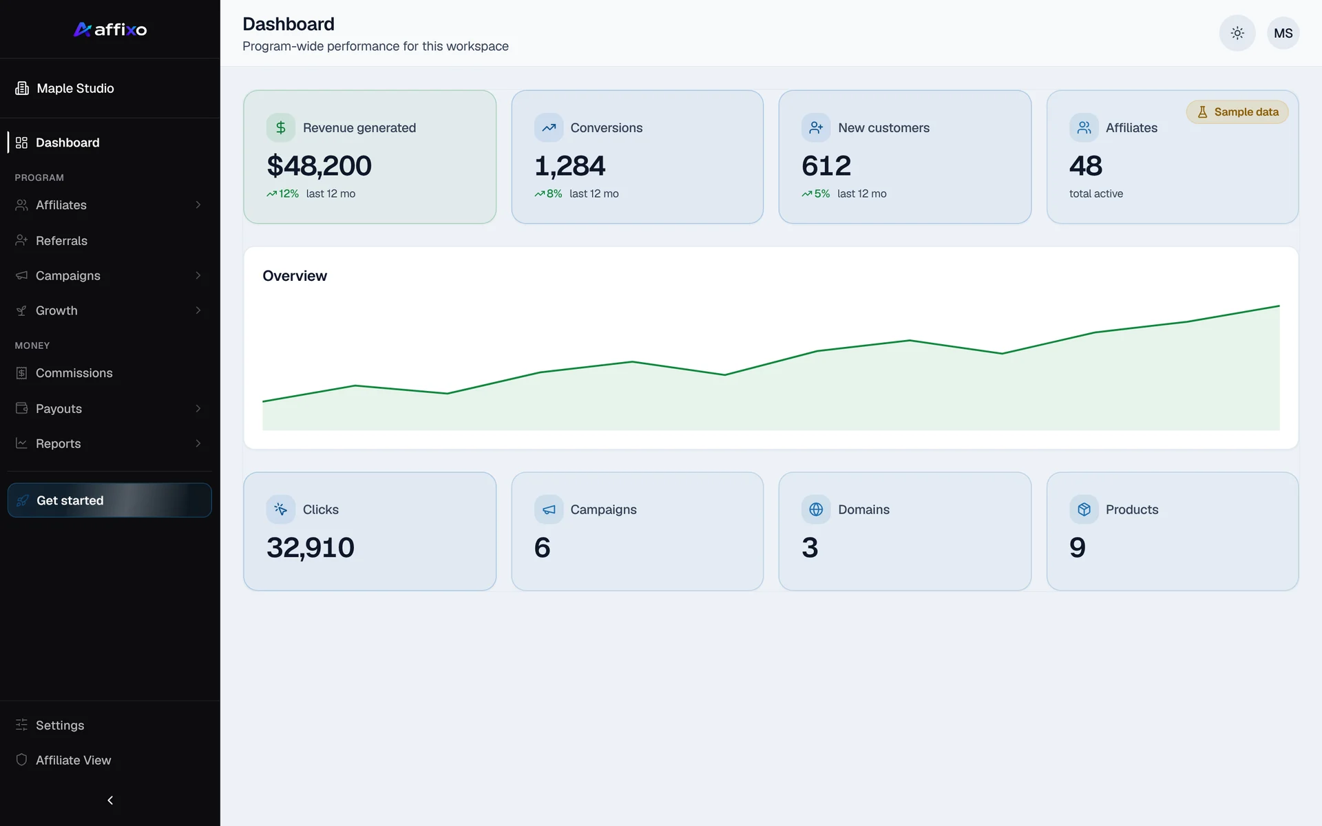Click the Reports label in sidebar
This screenshot has width=1322, height=826.
pos(59,443)
